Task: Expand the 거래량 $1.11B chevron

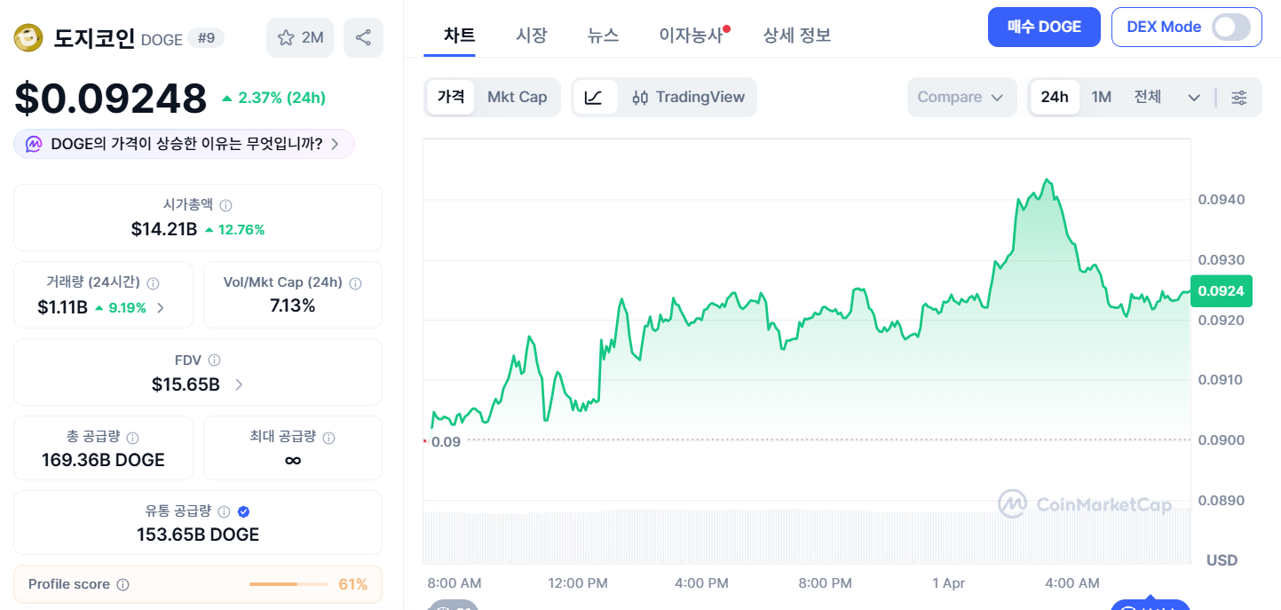Action: pyautogui.click(x=161, y=308)
